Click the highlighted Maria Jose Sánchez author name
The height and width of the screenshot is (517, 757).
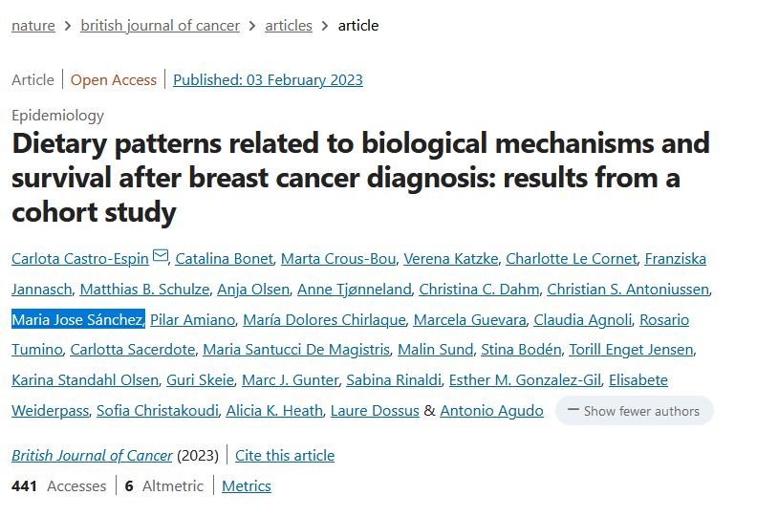pos(77,319)
